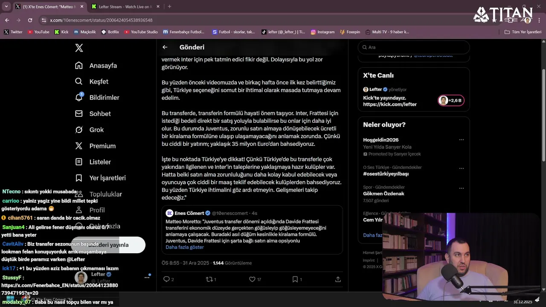Join the +2,6 B listeners live button
This screenshot has height=307, width=546.
tap(451, 101)
